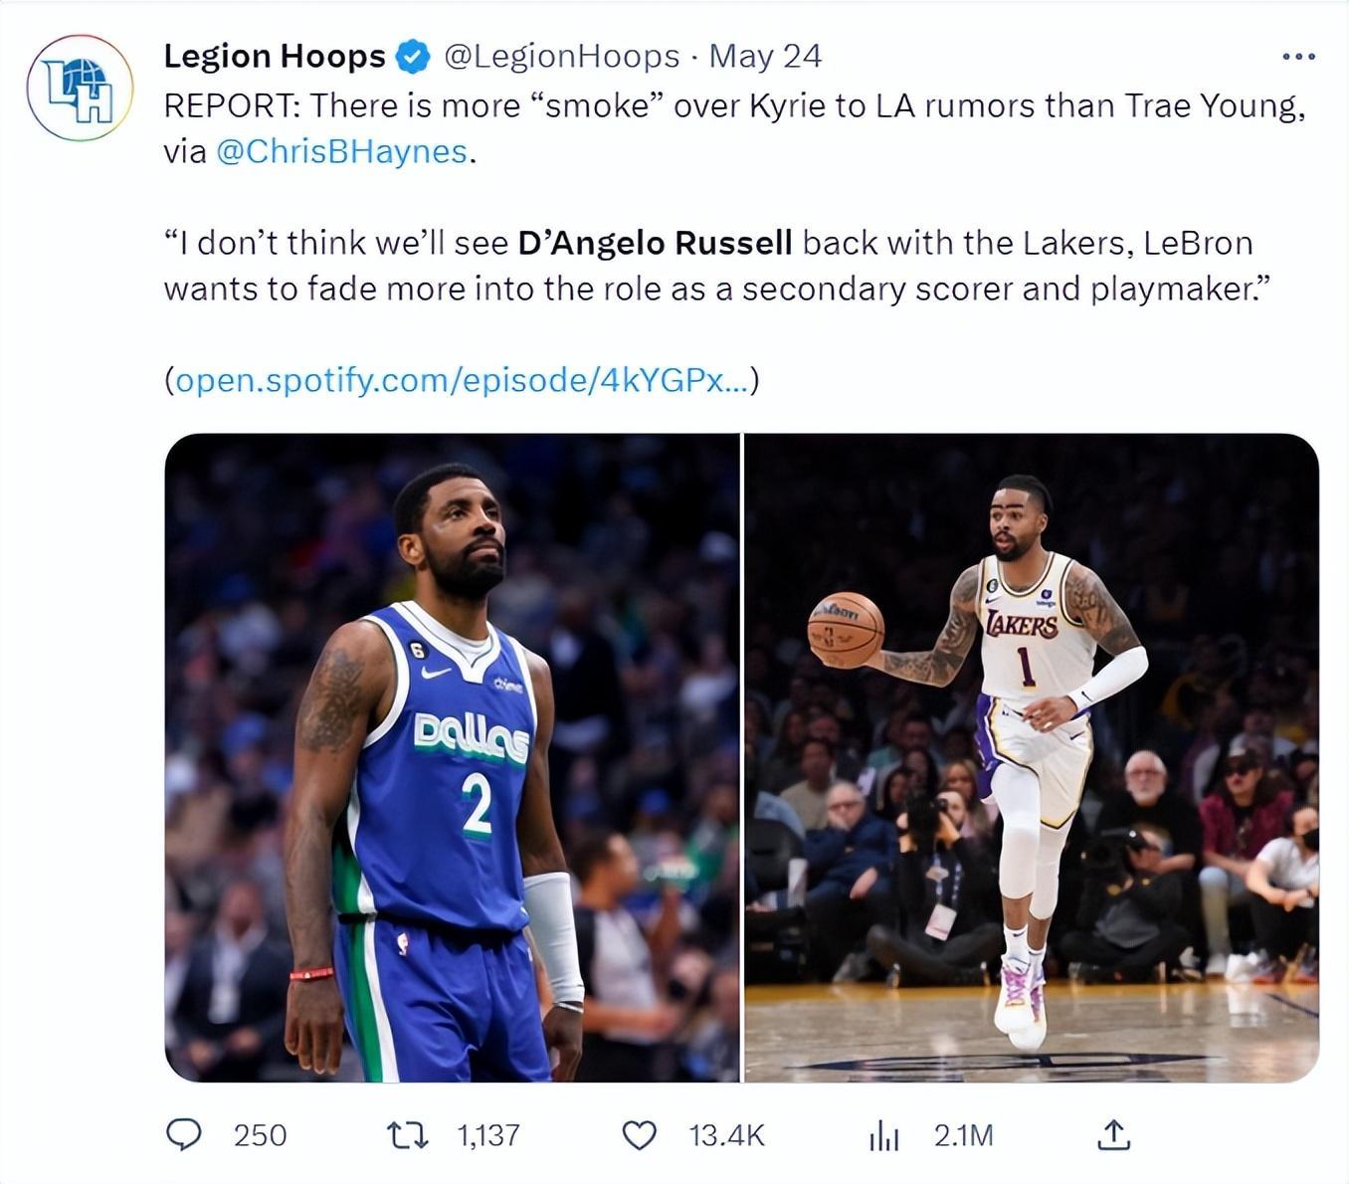
Task: Open the view analytics bar chart icon
Action: pos(883,1135)
